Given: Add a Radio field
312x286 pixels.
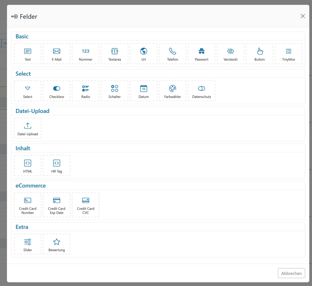Looking at the screenshot, I should point(86,91).
